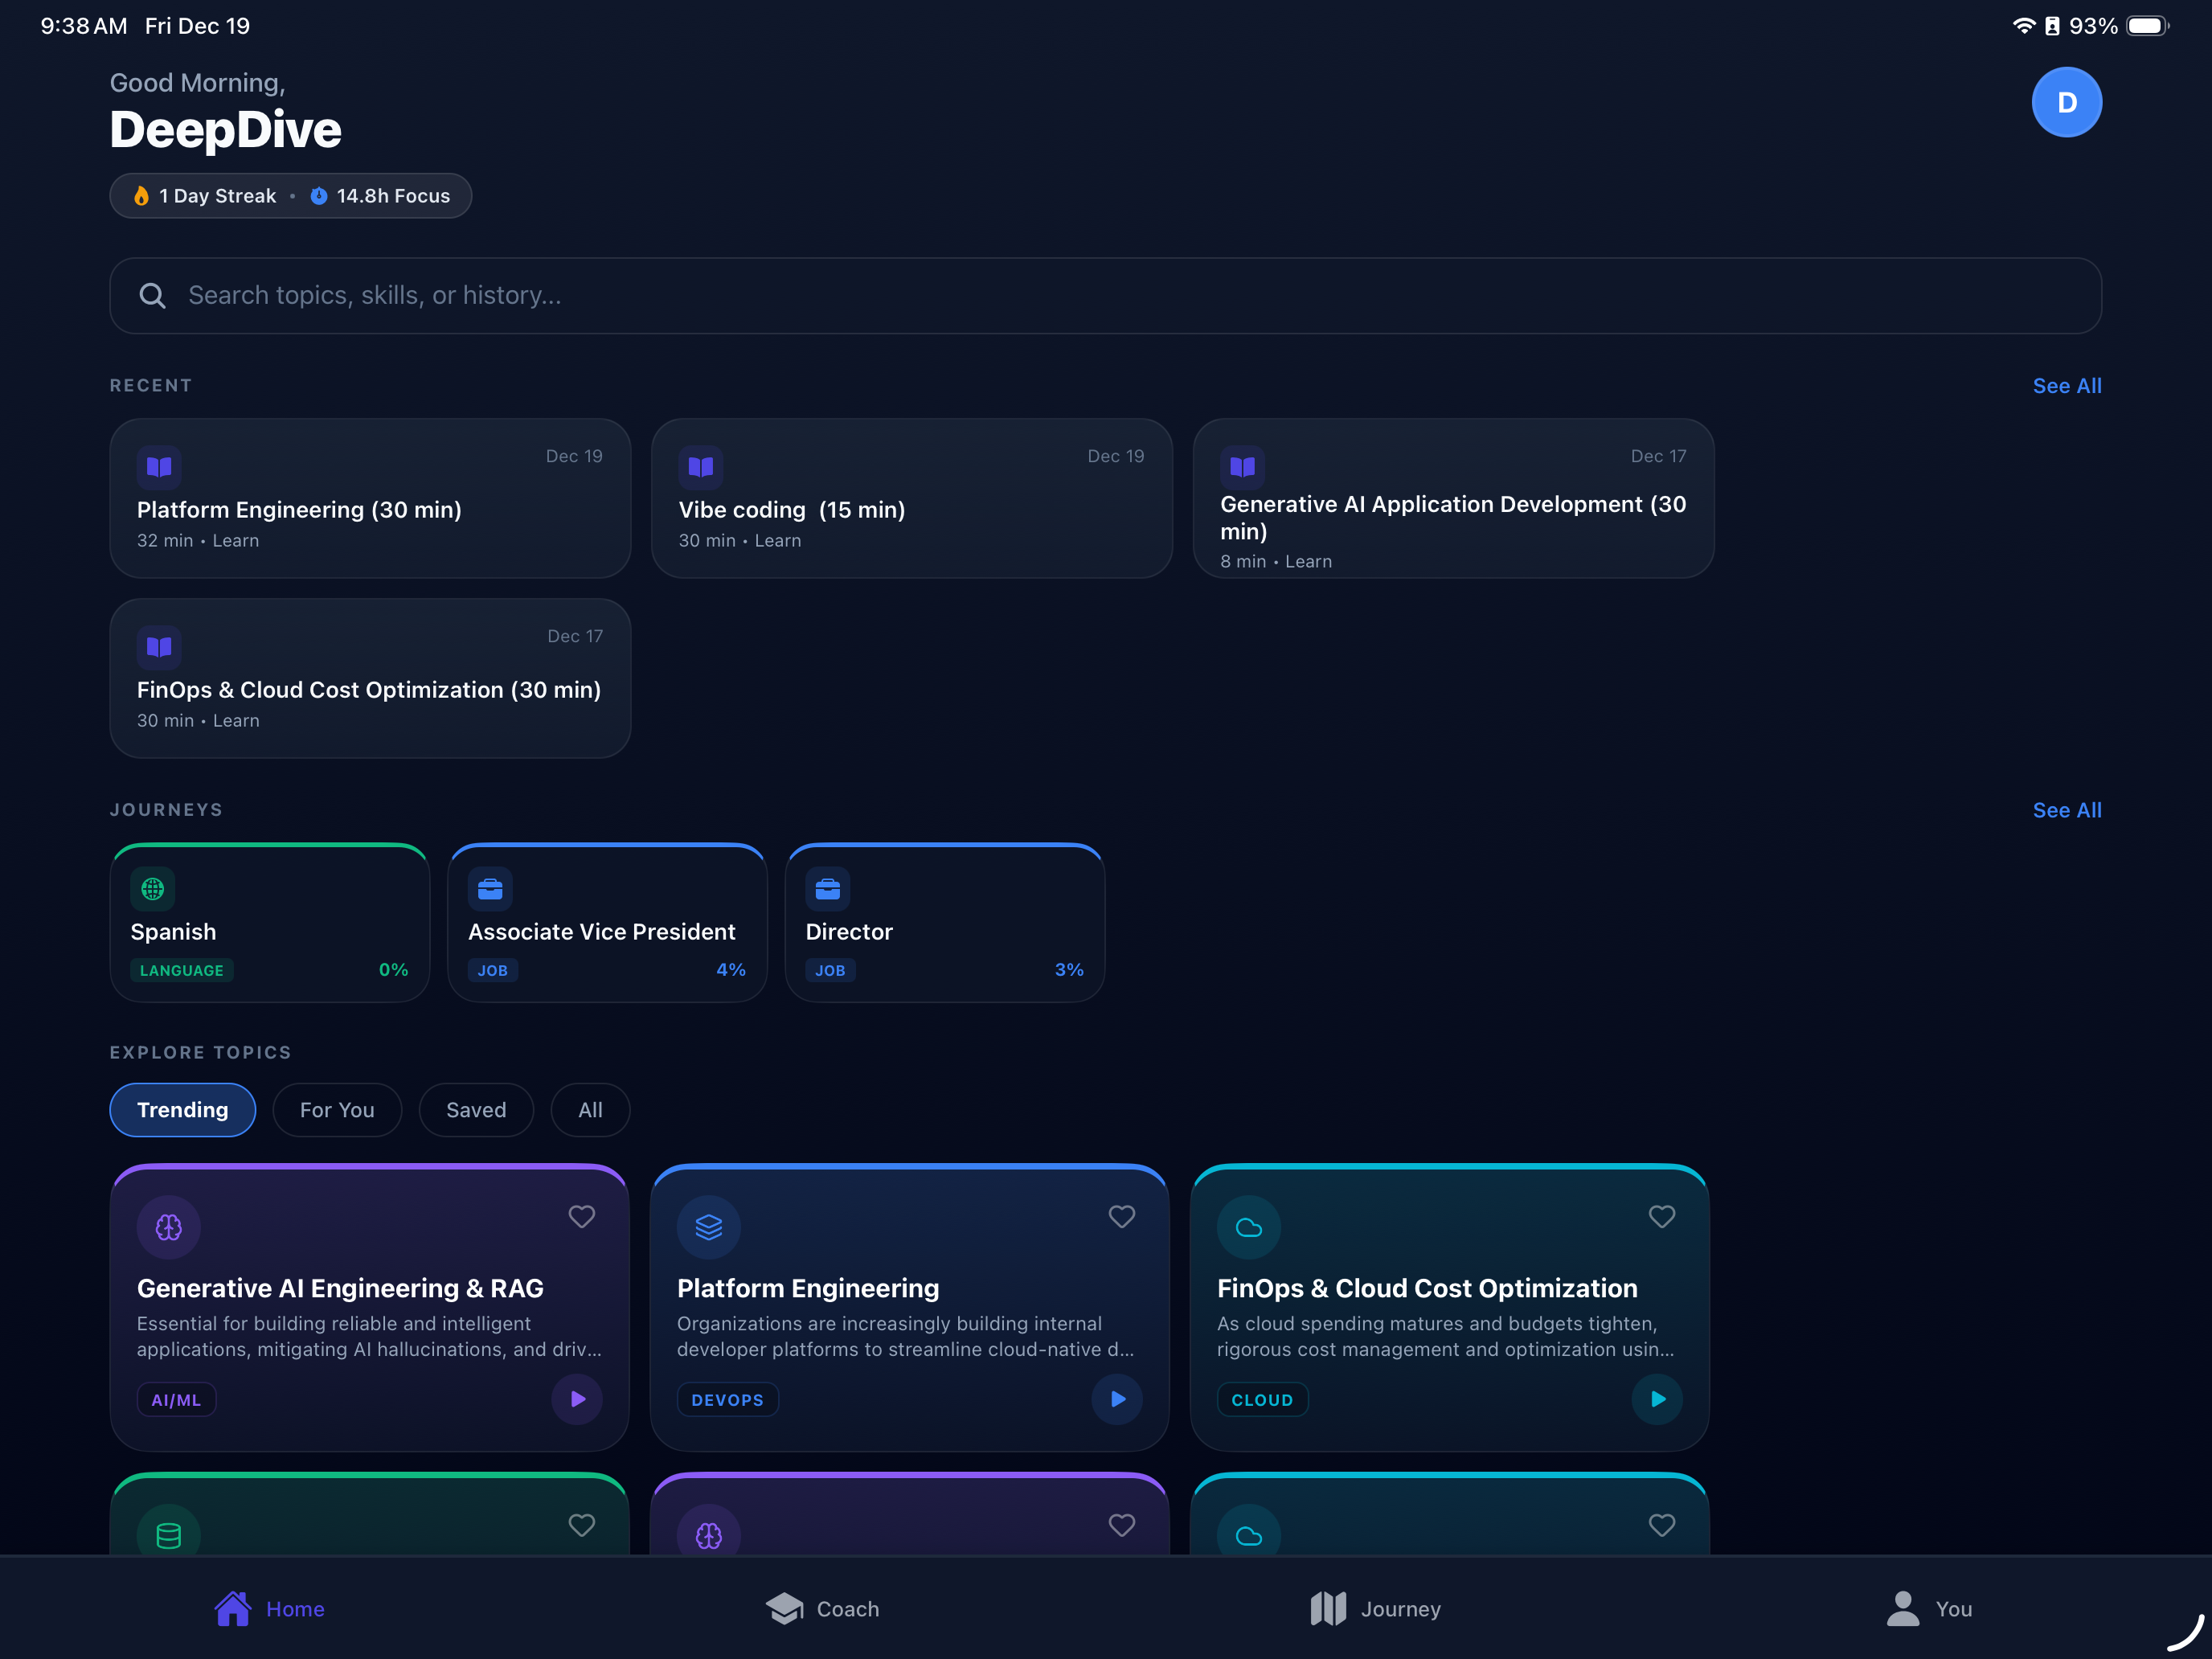Screen dimensions: 2212x1659
Task: Tap briefcase icon on Associate Vice President
Action: (490, 888)
